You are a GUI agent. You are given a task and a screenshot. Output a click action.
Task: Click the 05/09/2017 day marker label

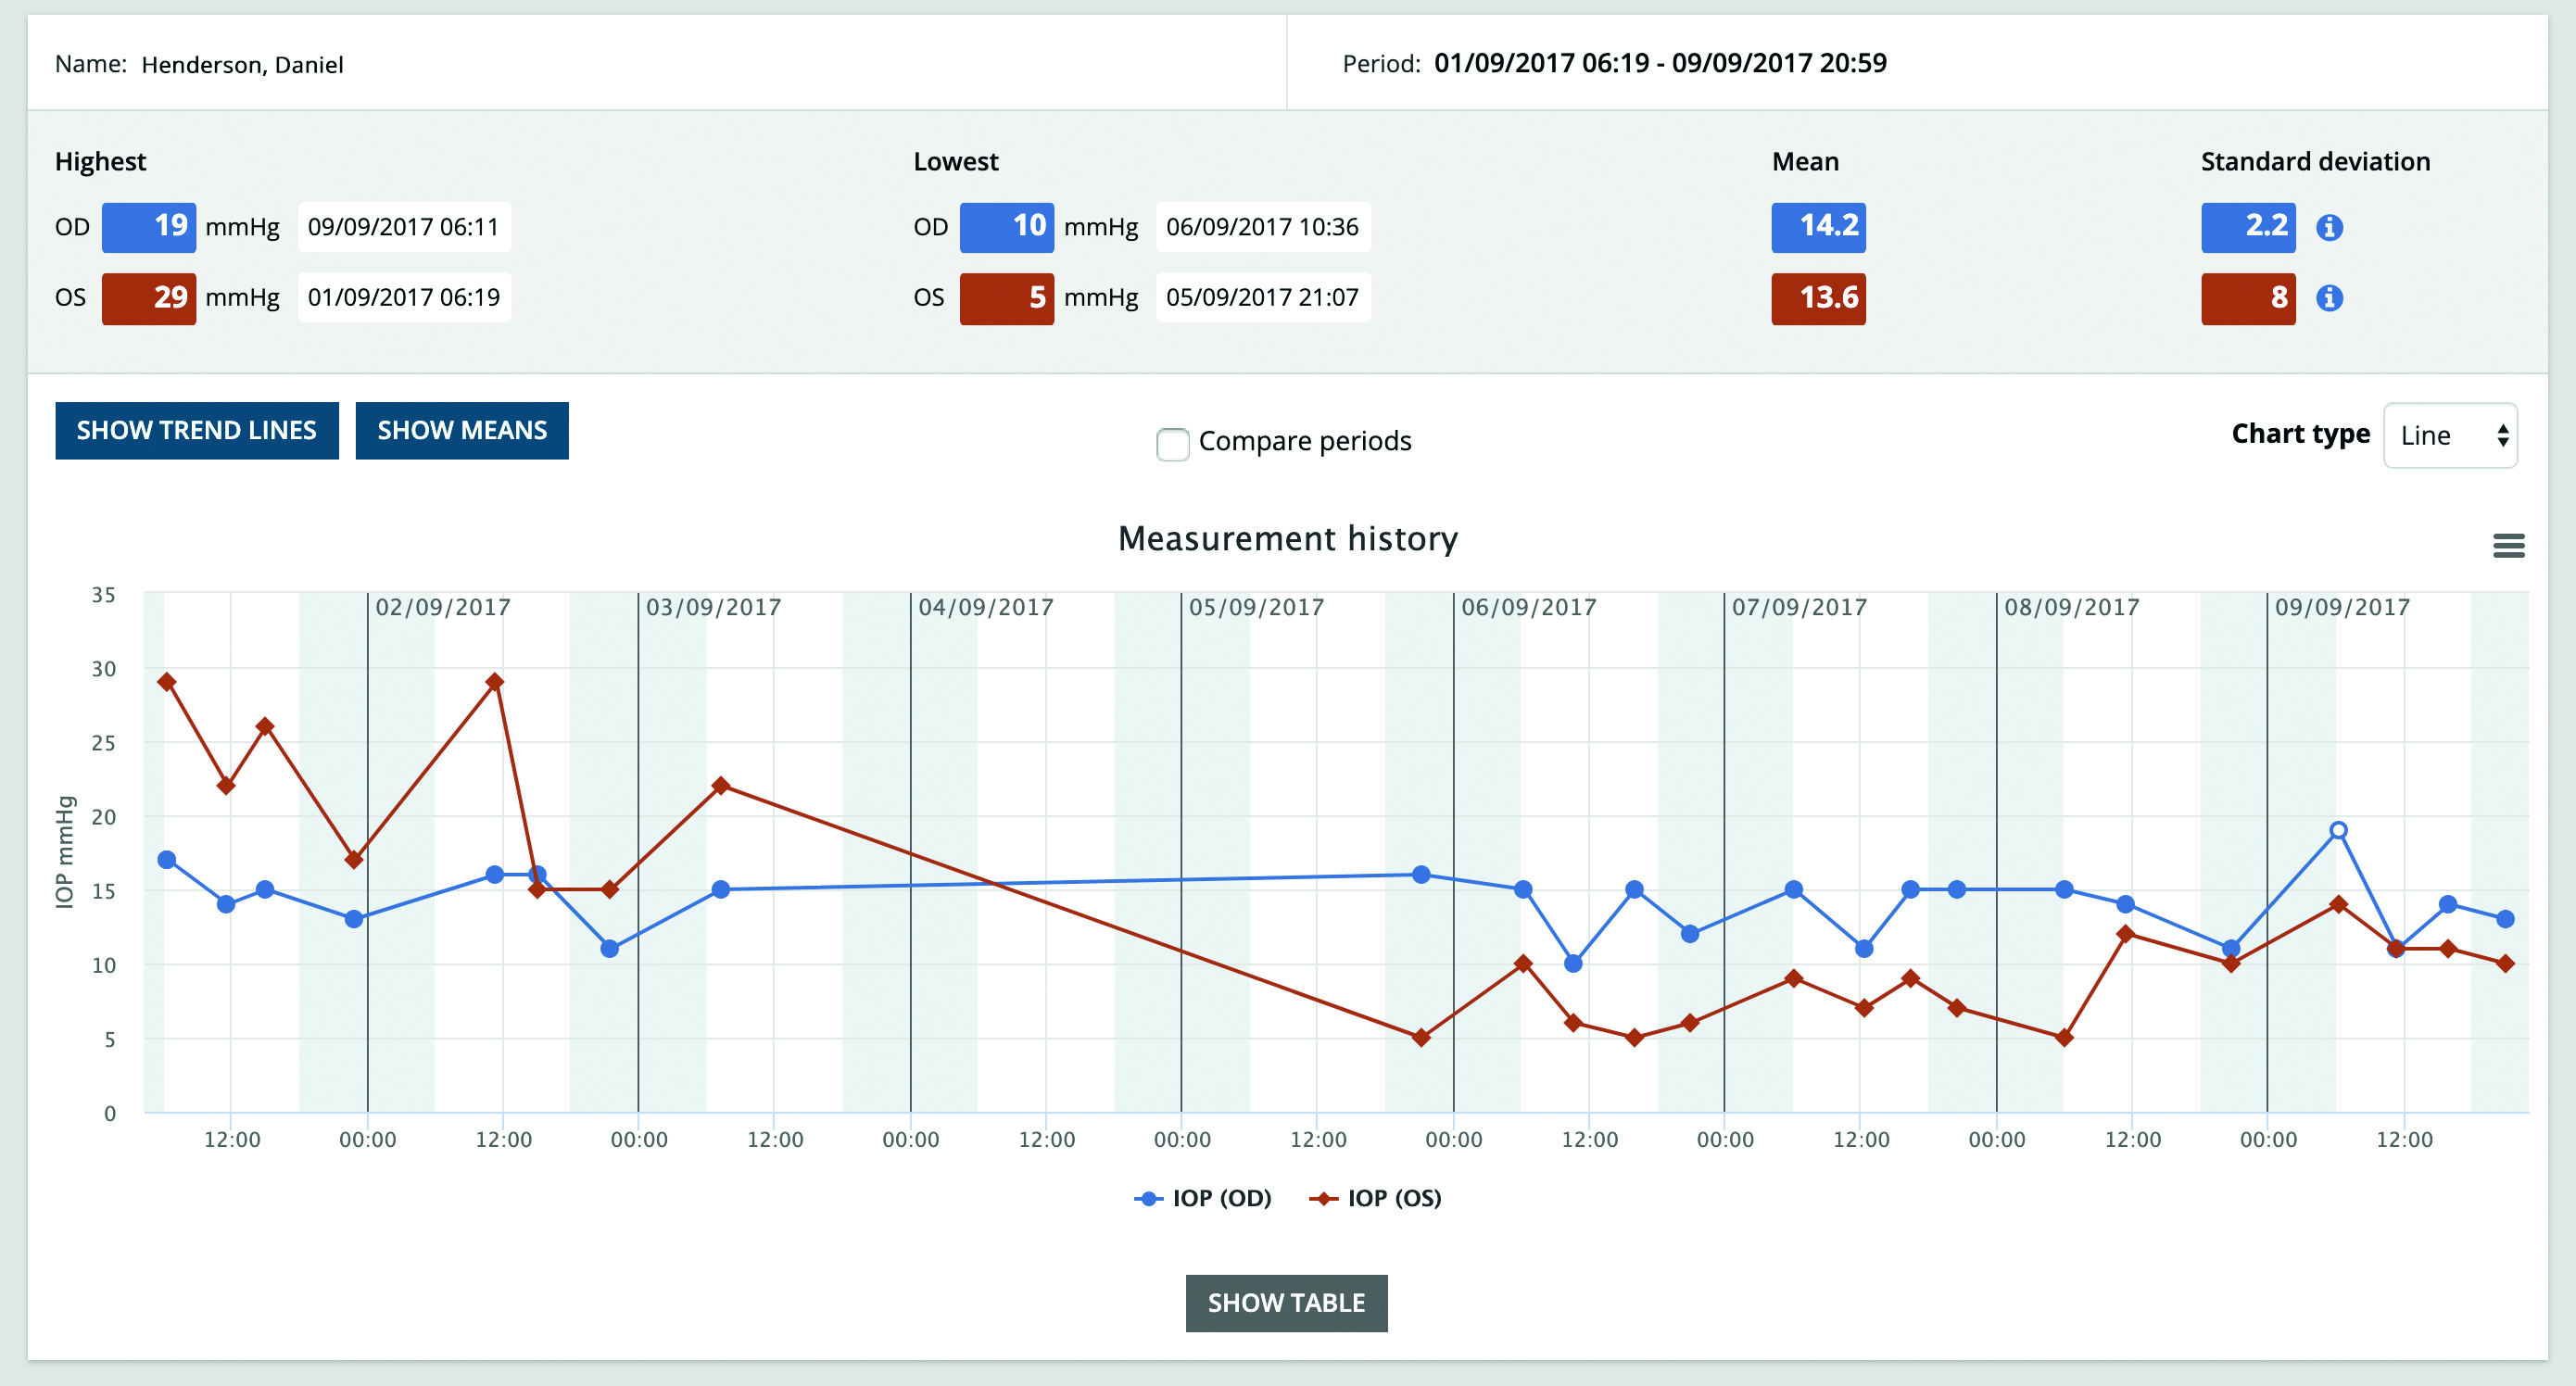coord(1256,607)
